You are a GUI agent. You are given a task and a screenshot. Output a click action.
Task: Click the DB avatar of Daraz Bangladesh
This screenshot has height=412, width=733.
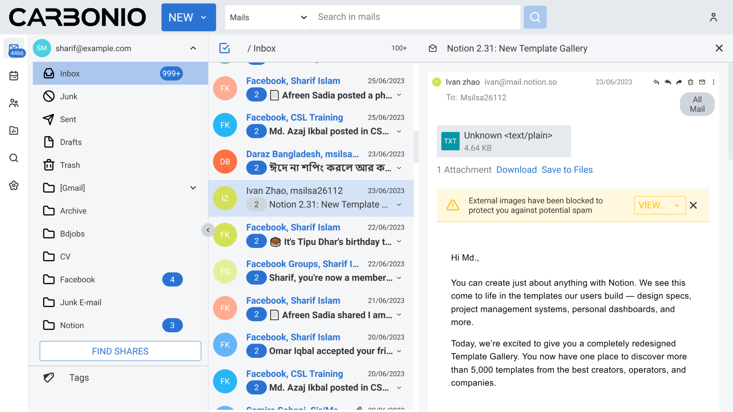point(225,162)
